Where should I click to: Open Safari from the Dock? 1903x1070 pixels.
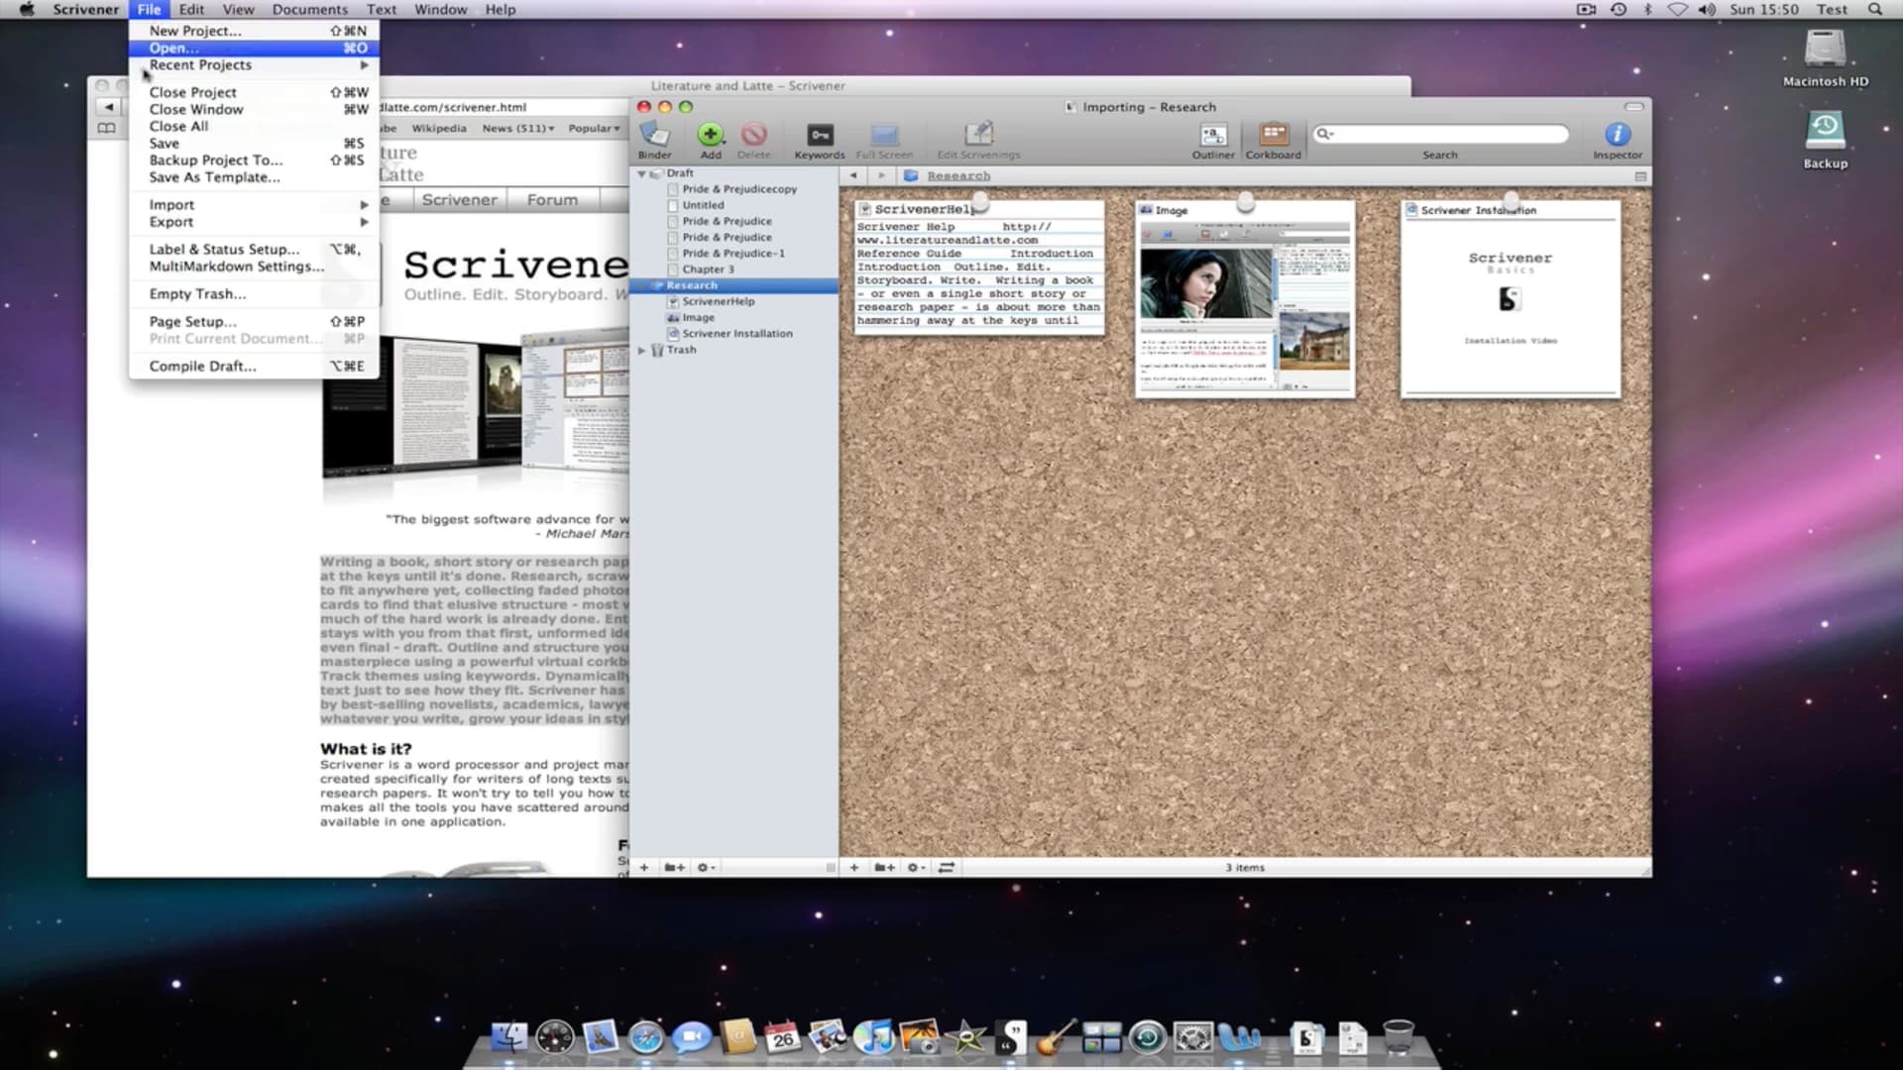(646, 1037)
